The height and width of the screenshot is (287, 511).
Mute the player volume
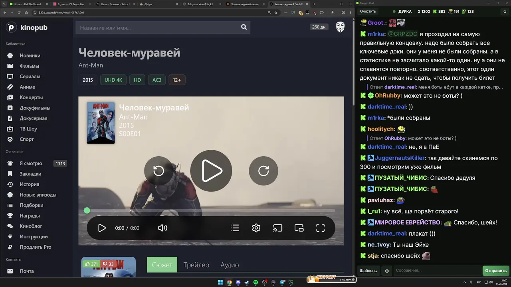(x=162, y=228)
